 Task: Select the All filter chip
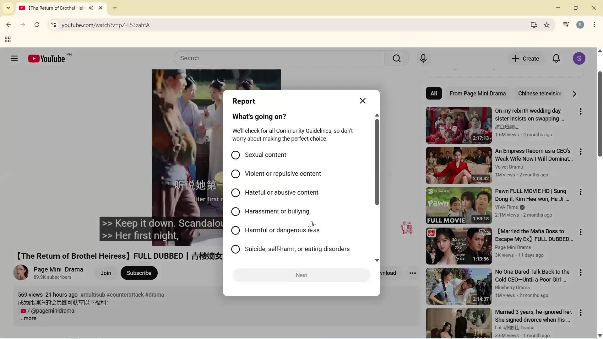tap(433, 93)
